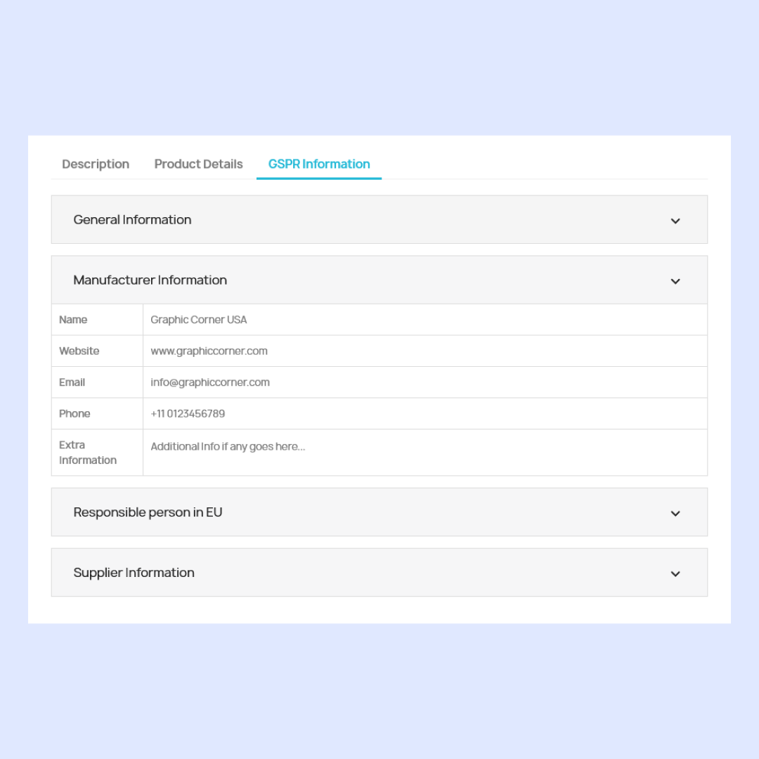Expand Supplier Information chevron arrow
759x759 pixels.
[675, 573]
